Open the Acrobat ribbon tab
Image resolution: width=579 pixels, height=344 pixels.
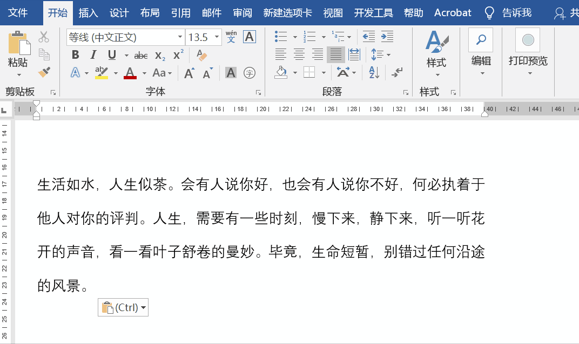click(453, 12)
